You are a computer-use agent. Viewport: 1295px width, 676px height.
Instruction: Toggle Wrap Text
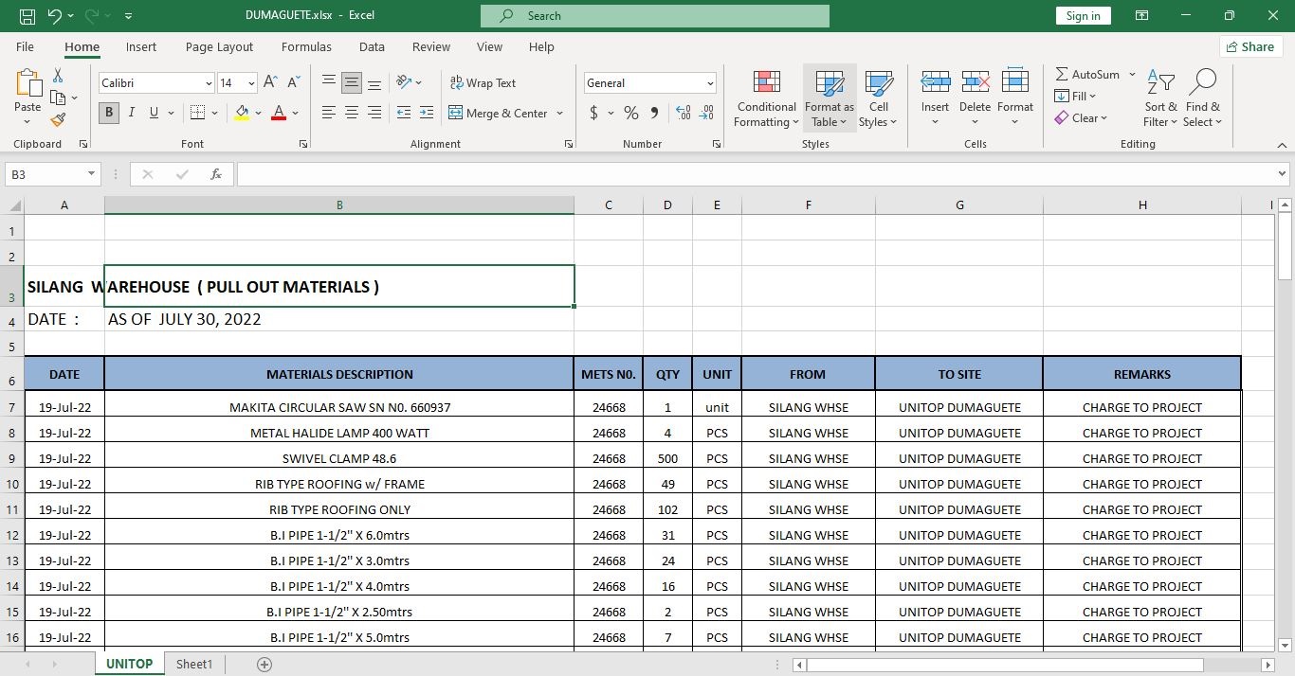[483, 83]
